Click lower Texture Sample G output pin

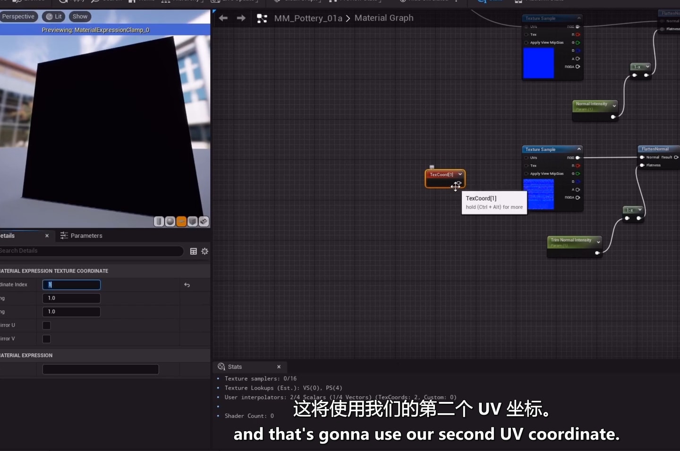click(x=578, y=174)
